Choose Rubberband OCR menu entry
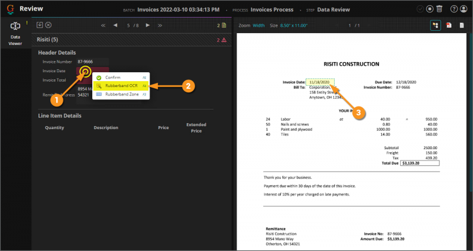The height and width of the screenshot is (251, 473). (121, 86)
